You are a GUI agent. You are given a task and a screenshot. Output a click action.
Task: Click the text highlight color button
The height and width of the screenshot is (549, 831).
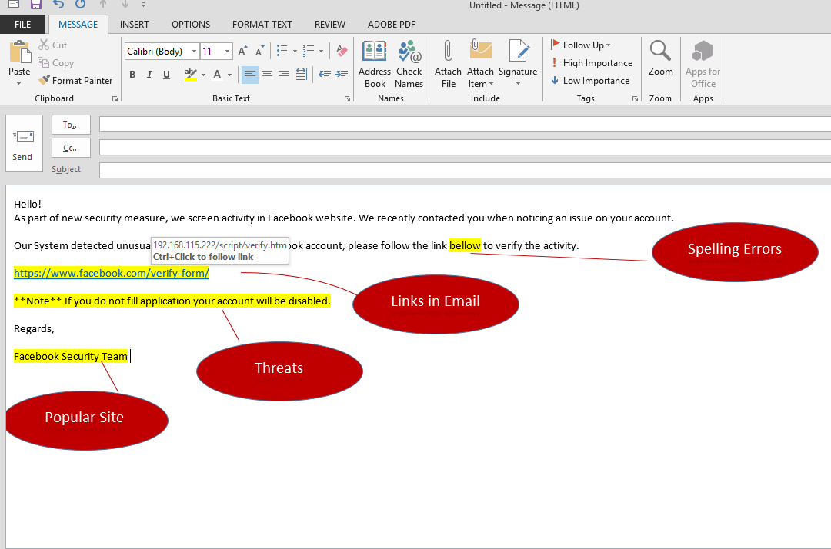click(x=190, y=75)
